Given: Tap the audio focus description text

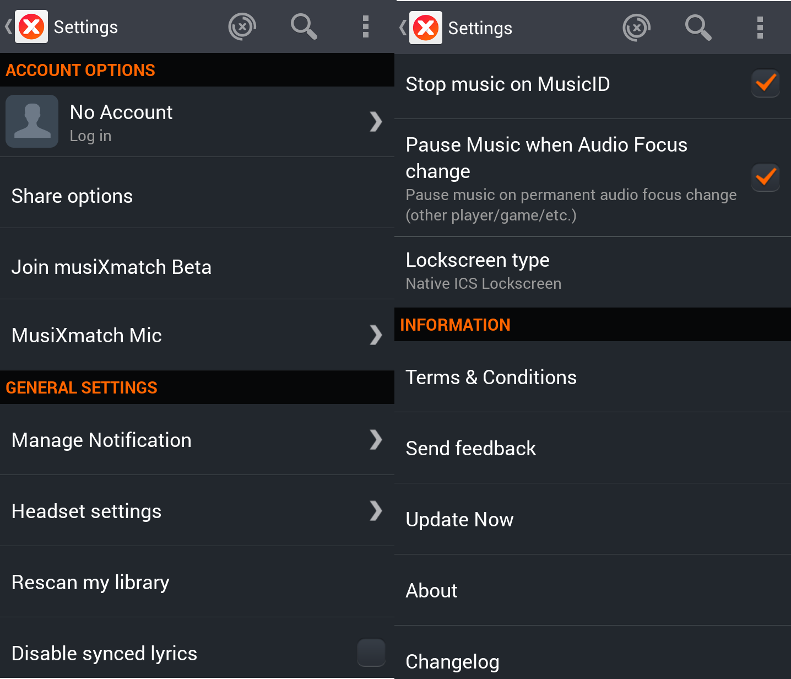Looking at the screenshot, I should pos(571,205).
